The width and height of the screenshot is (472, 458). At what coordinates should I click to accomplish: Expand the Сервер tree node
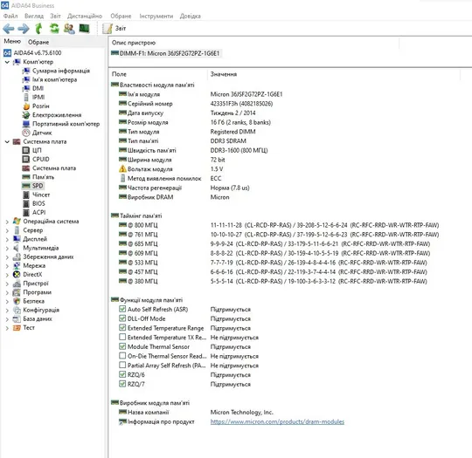pyautogui.click(x=7, y=230)
